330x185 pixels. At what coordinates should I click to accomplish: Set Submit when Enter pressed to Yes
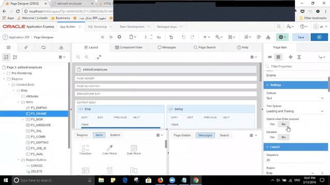click(272, 124)
